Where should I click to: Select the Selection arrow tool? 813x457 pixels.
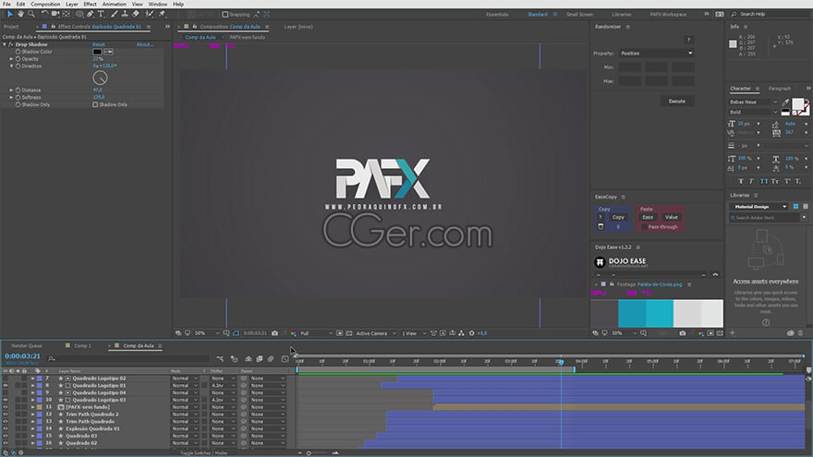pyautogui.click(x=10, y=14)
